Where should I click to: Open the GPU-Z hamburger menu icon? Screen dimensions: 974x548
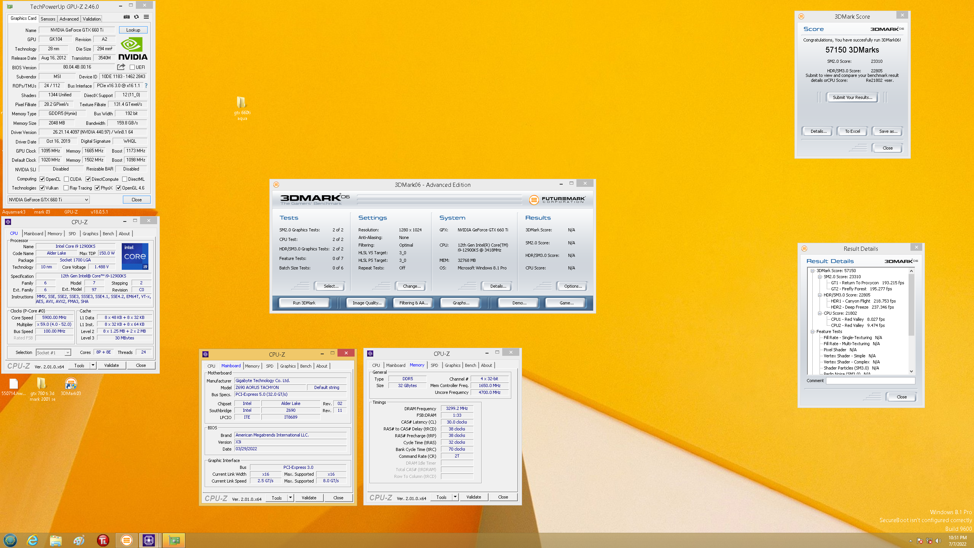[146, 17]
